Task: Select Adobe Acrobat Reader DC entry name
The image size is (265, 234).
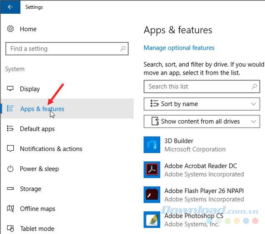Action: pyautogui.click(x=201, y=166)
